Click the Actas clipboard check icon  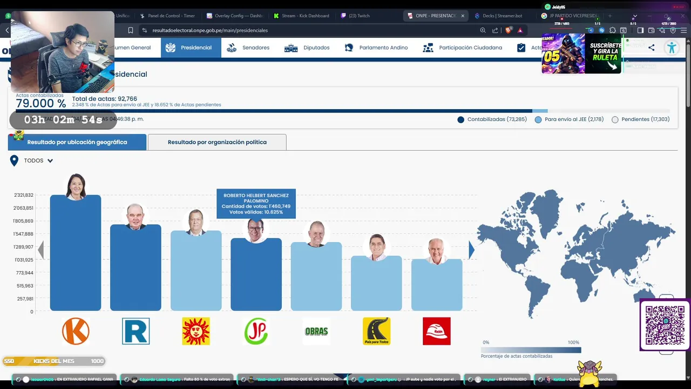(521, 48)
